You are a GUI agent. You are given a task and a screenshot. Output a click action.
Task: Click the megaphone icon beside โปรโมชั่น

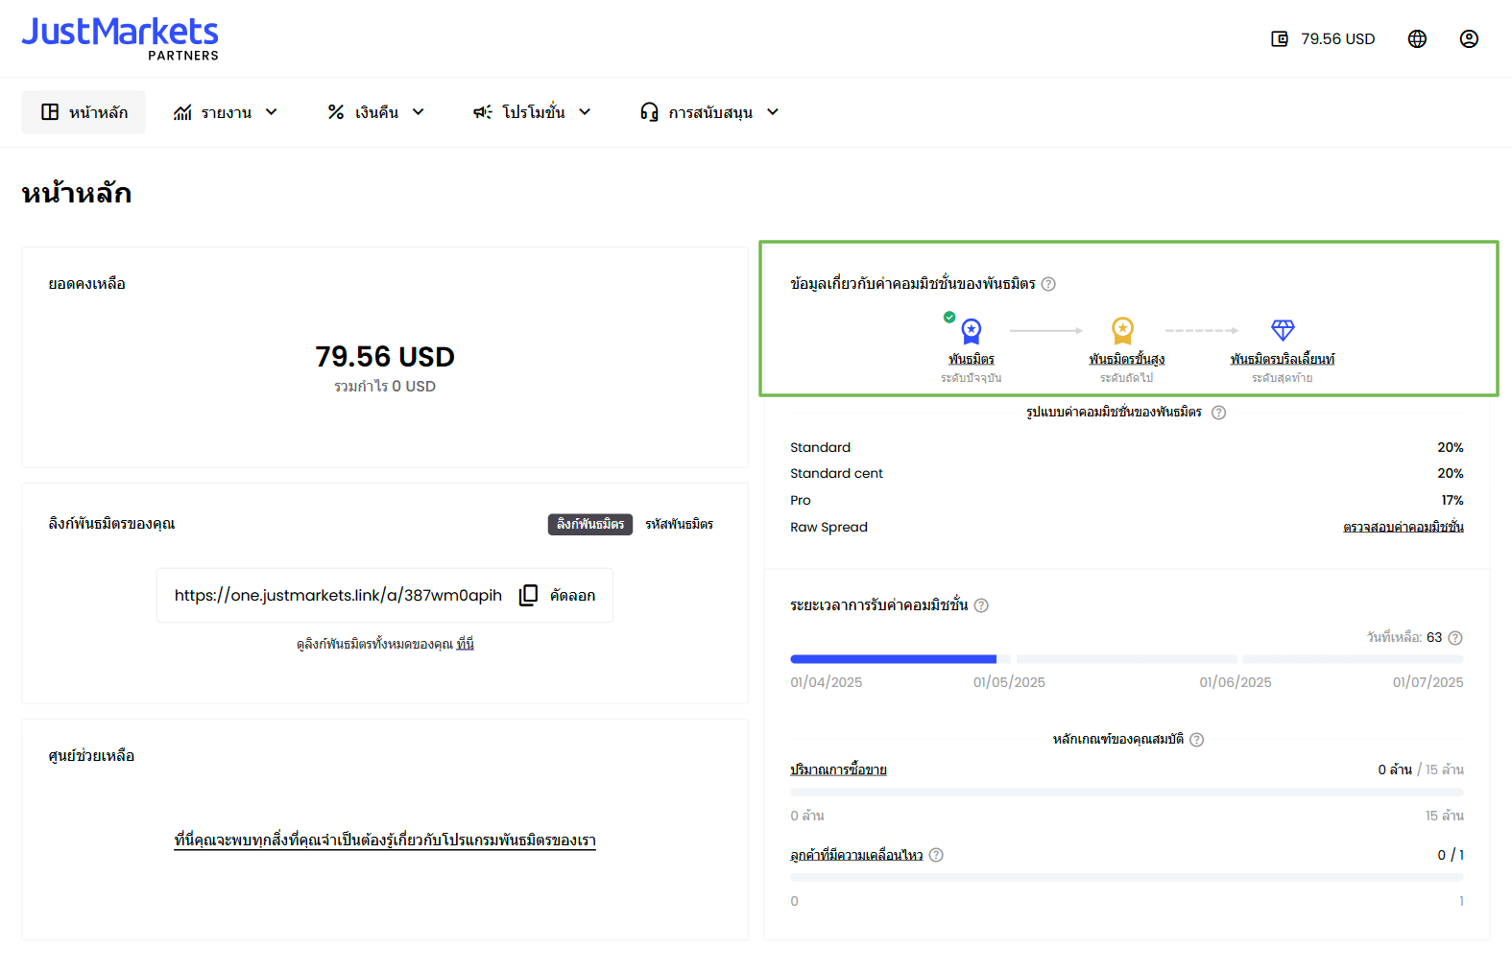pos(483,112)
